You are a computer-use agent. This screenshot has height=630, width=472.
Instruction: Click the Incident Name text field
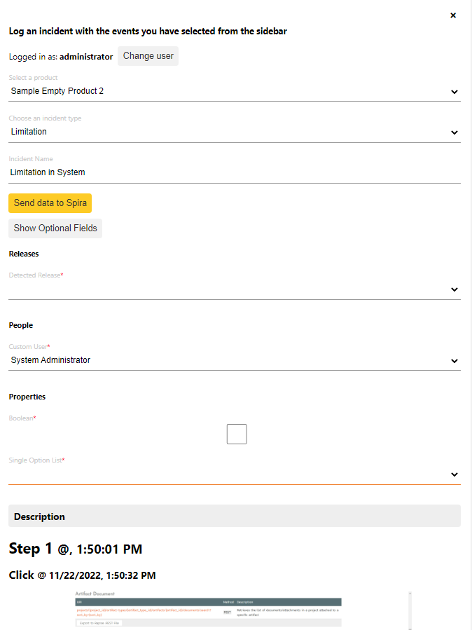234,172
